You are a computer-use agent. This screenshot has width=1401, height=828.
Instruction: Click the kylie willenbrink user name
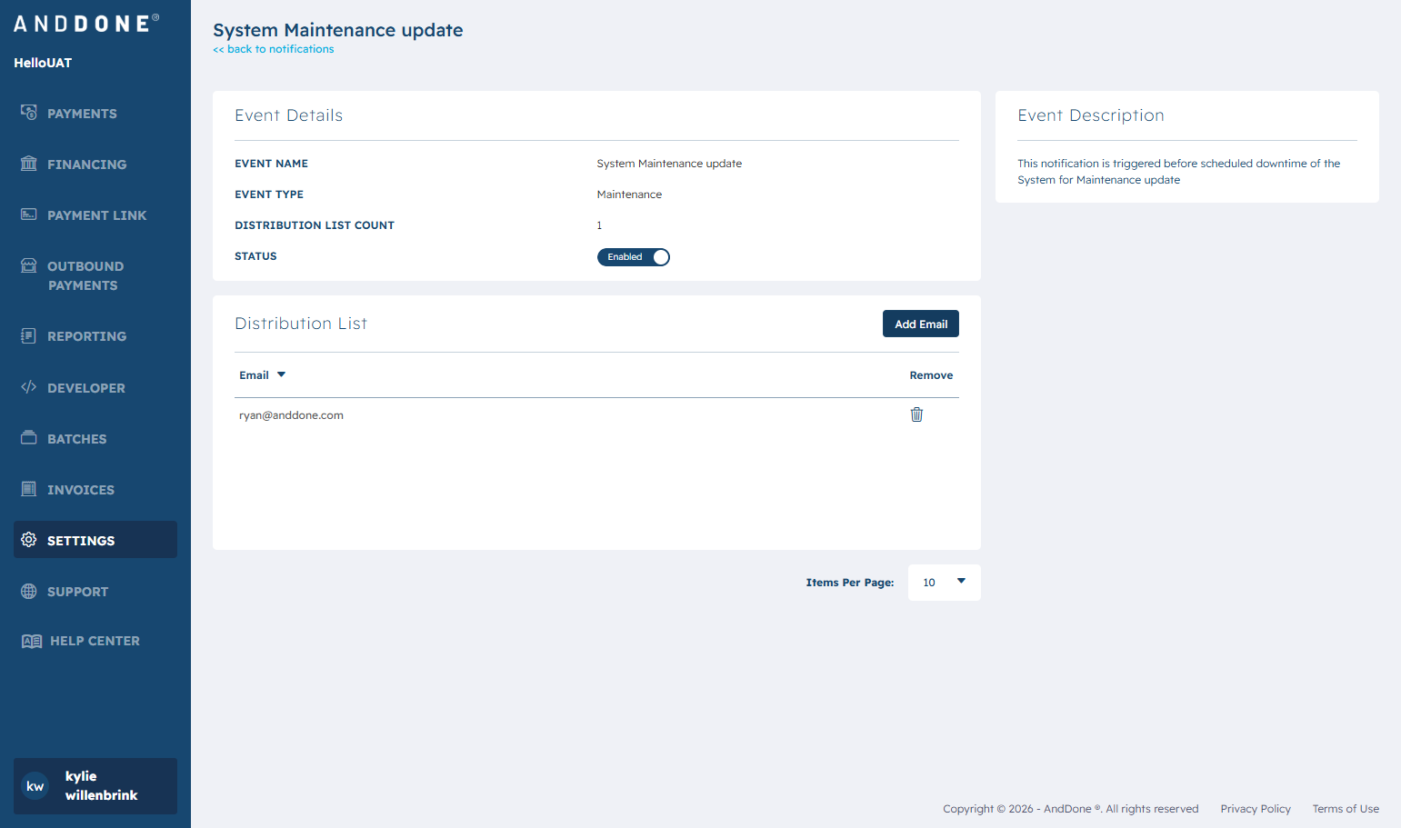coord(101,785)
